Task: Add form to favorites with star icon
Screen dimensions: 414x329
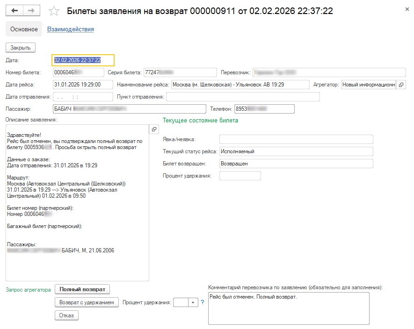Action: pyautogui.click(x=54, y=11)
